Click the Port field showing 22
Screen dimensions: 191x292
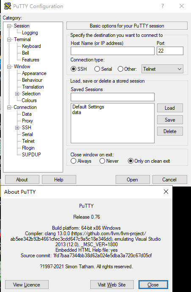click(x=170, y=51)
